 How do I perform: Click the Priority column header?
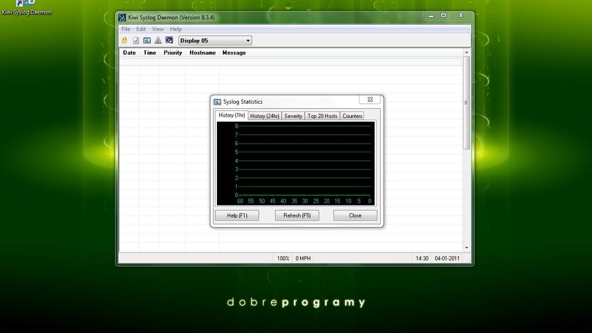172,53
